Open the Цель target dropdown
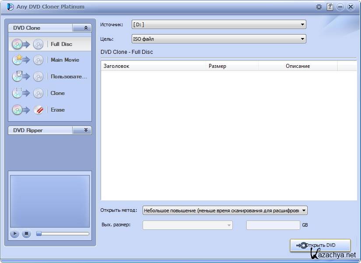 coord(219,39)
